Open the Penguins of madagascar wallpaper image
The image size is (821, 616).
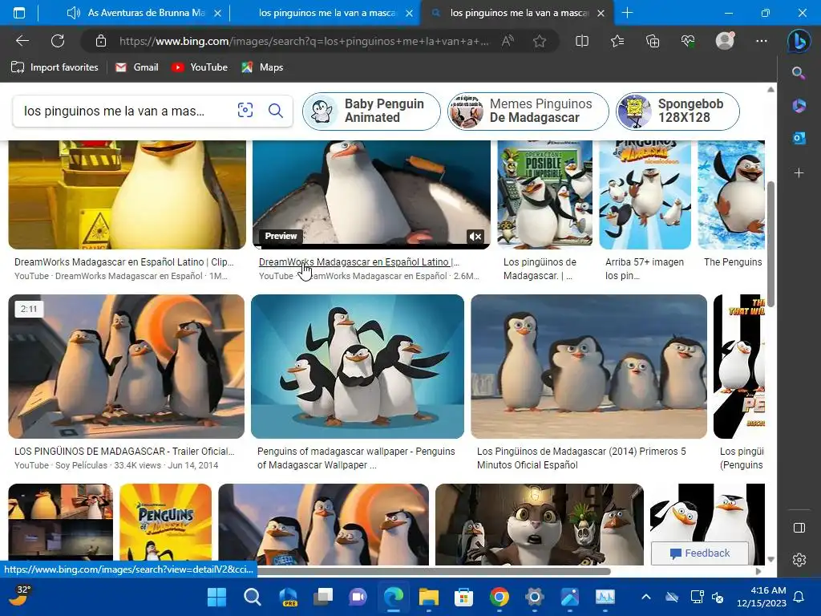pos(357,366)
